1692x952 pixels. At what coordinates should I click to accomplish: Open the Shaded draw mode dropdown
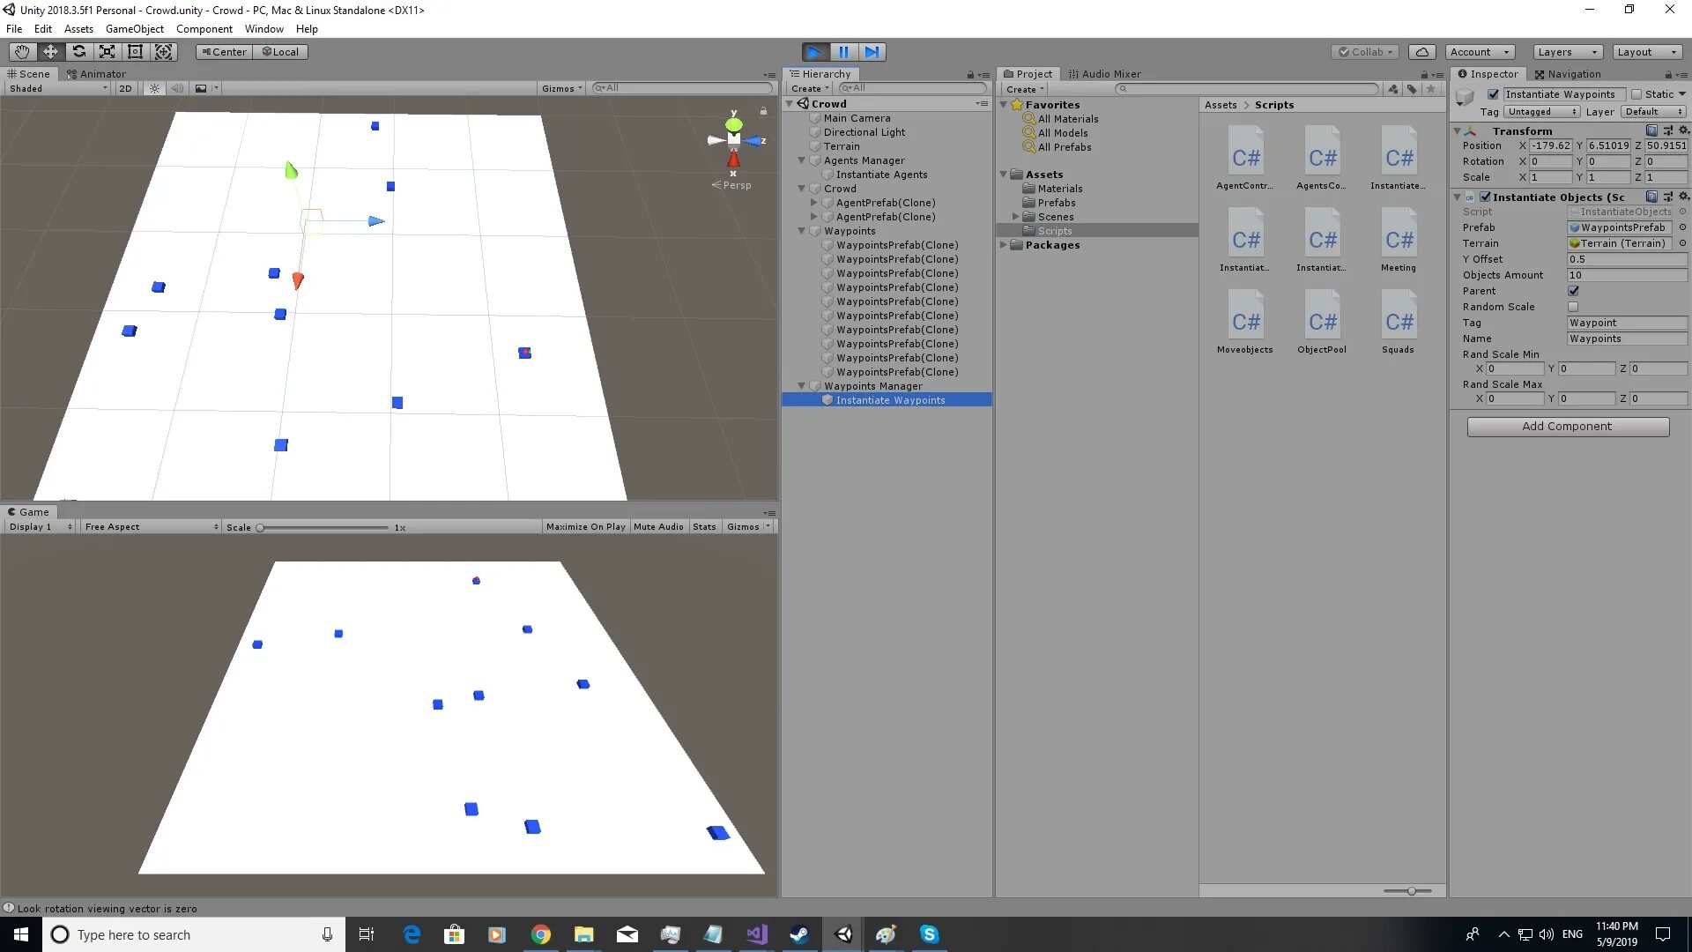click(x=58, y=88)
